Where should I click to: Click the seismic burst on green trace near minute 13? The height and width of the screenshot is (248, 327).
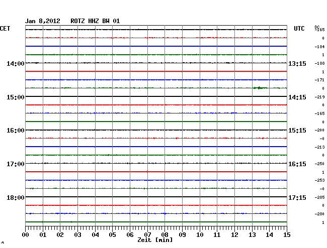(x=260, y=88)
